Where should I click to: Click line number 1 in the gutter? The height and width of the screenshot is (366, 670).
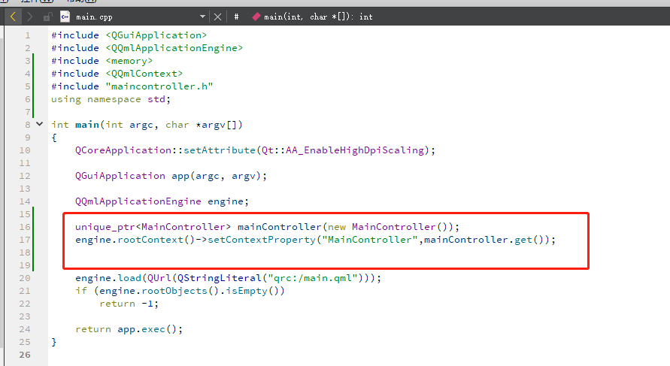(x=28, y=35)
